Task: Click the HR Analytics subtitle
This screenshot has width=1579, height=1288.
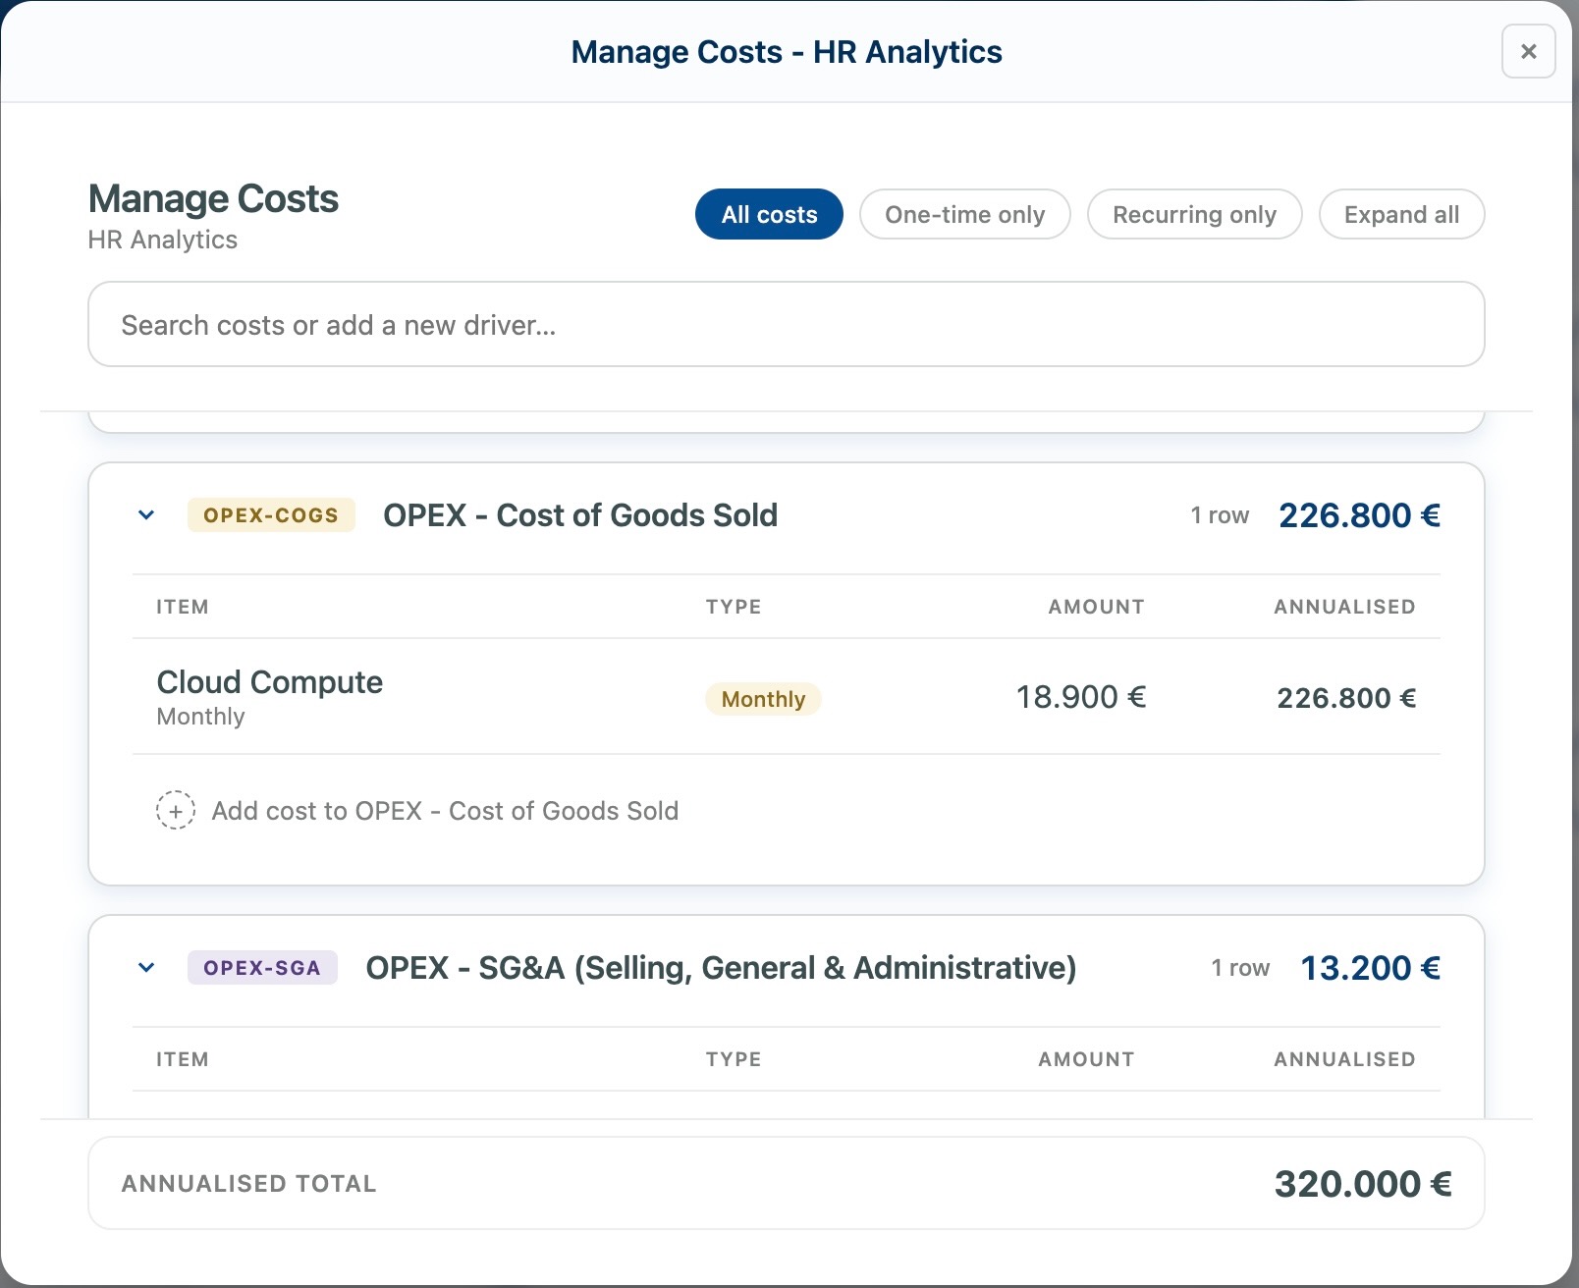Action: [163, 240]
